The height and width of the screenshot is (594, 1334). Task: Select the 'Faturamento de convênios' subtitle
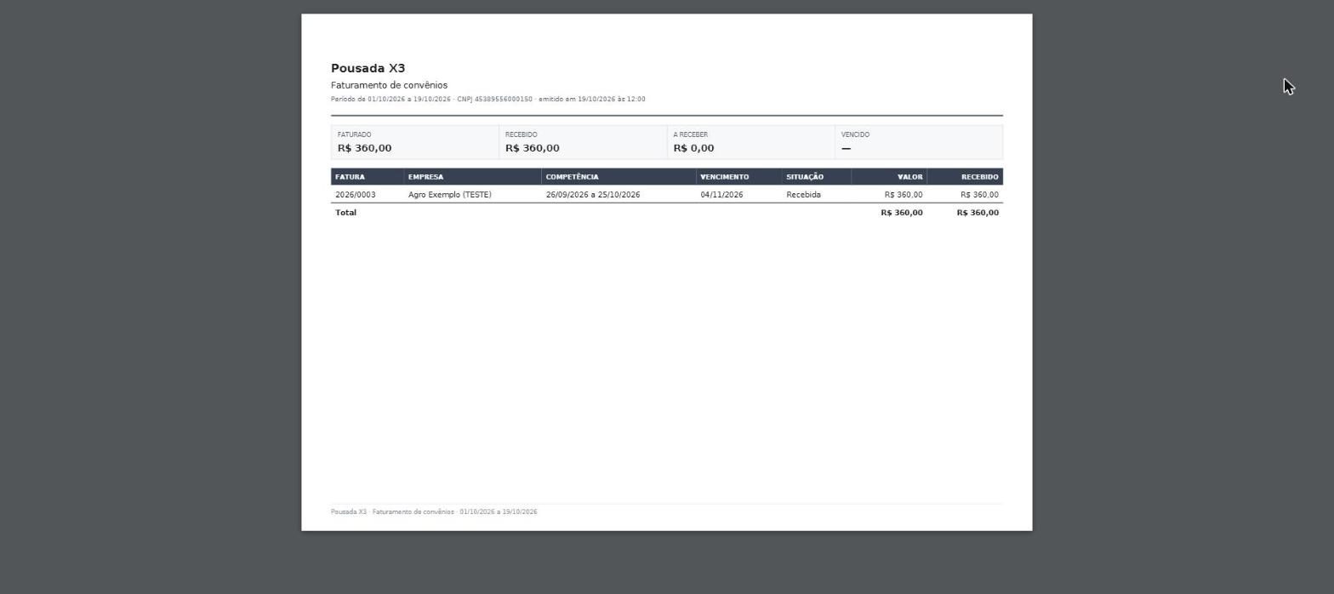[x=389, y=85]
